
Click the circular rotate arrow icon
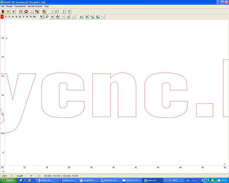(68, 17)
